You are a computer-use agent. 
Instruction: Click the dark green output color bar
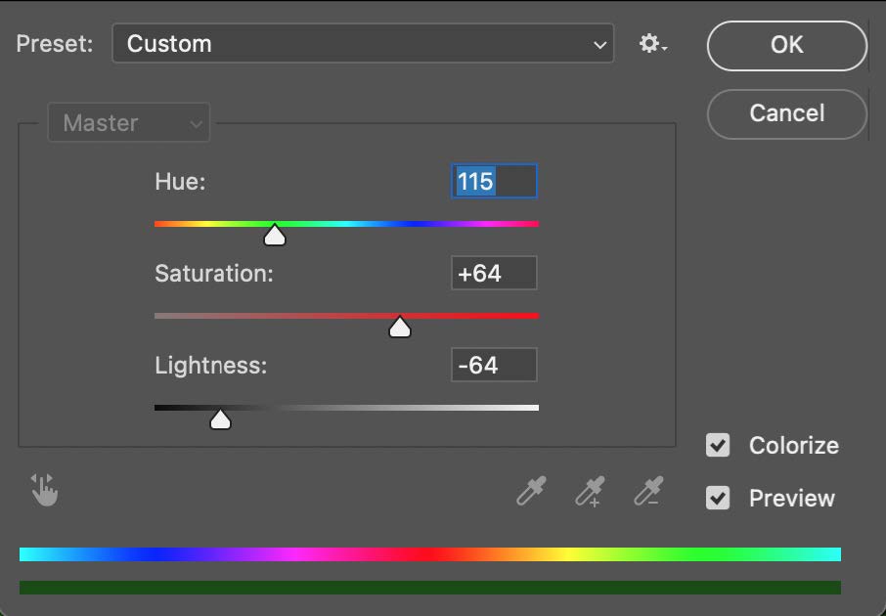(x=430, y=588)
